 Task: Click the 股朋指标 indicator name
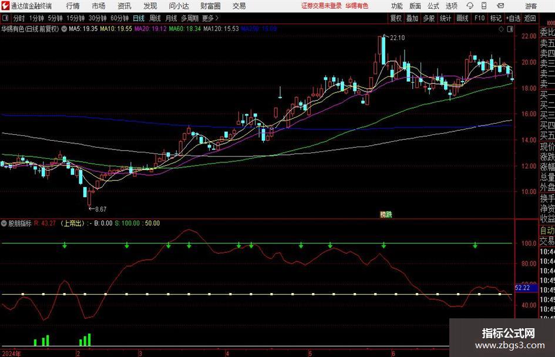click(x=20, y=223)
